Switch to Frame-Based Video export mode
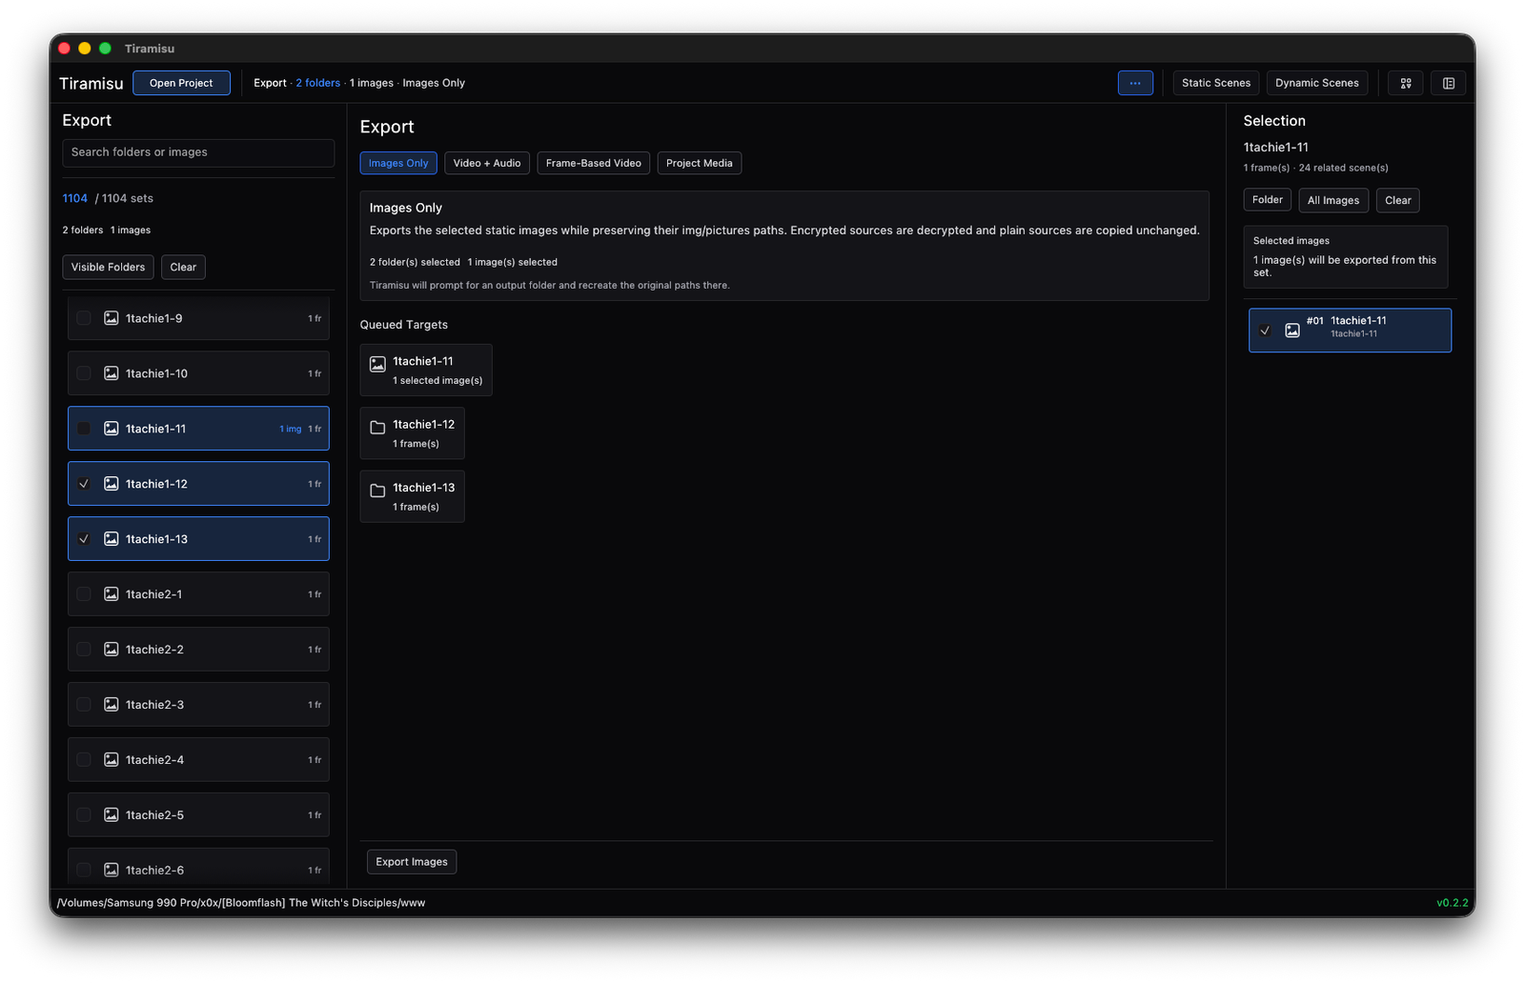This screenshot has height=983, width=1525. [x=594, y=163]
